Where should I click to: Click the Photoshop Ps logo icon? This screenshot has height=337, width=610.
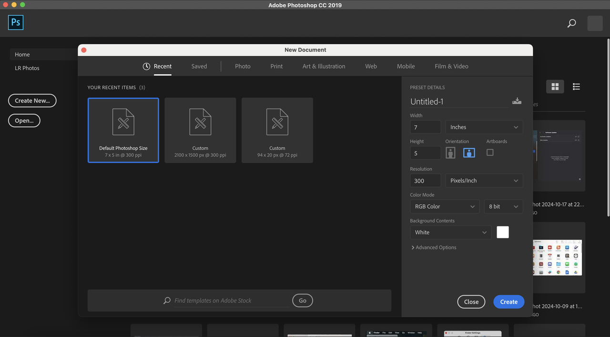[x=16, y=22]
